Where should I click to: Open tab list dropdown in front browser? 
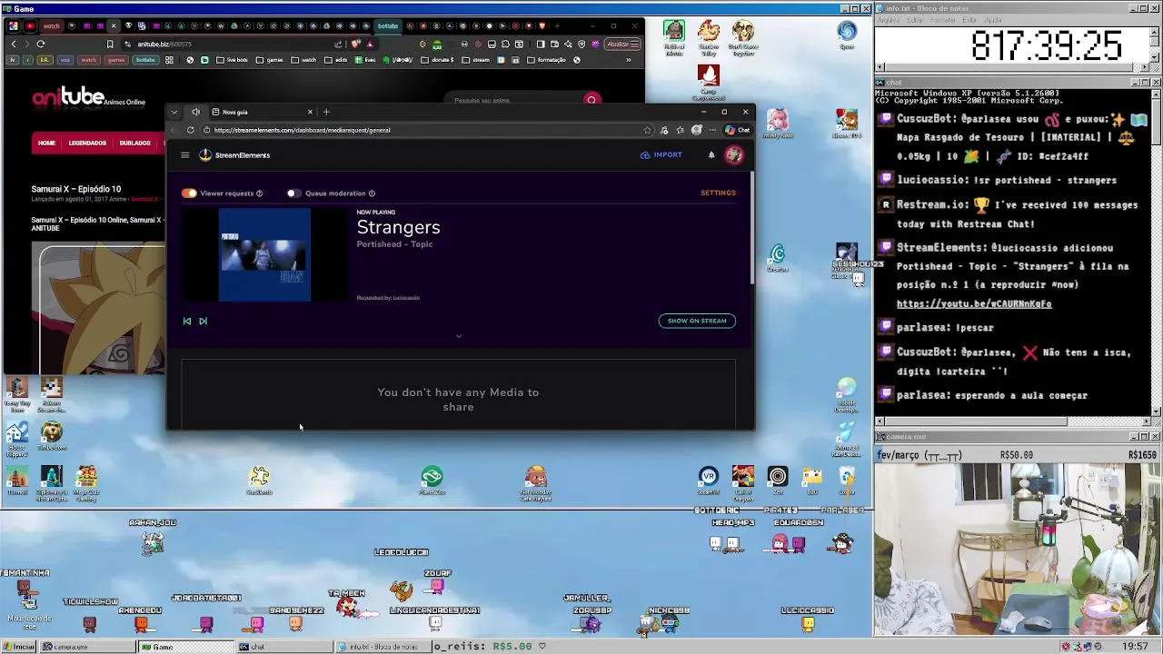174,112
